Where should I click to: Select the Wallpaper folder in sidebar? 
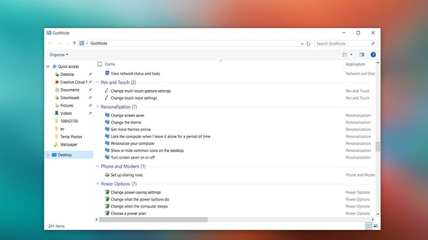point(69,145)
